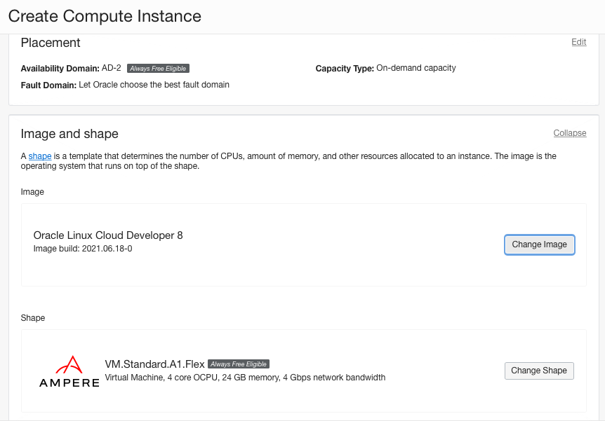Click Always Free Eligible badge beside AD-2

click(x=158, y=69)
